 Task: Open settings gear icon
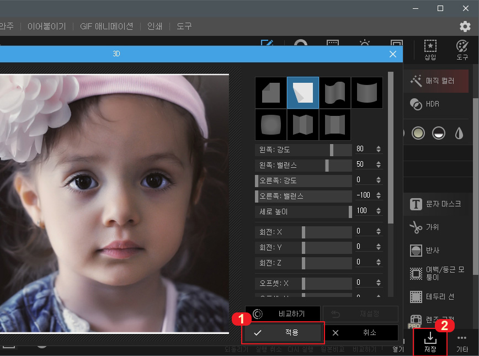465,26
